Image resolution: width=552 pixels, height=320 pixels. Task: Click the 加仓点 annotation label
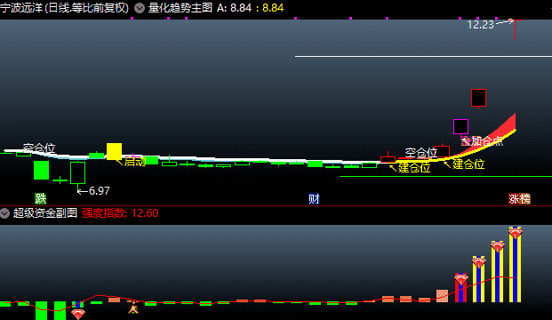click(487, 141)
